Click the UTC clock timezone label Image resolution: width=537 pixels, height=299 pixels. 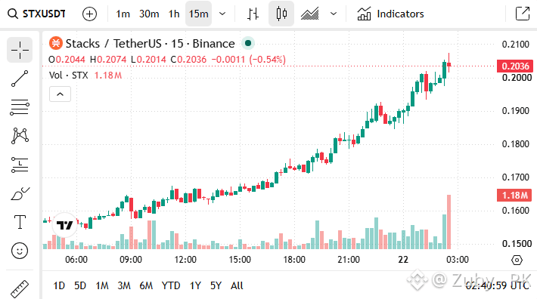coord(498,285)
